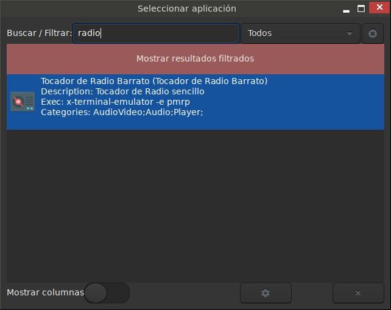391x310 pixels.
Task: Toggle the Mostrar columnas switch
Action: click(x=107, y=293)
